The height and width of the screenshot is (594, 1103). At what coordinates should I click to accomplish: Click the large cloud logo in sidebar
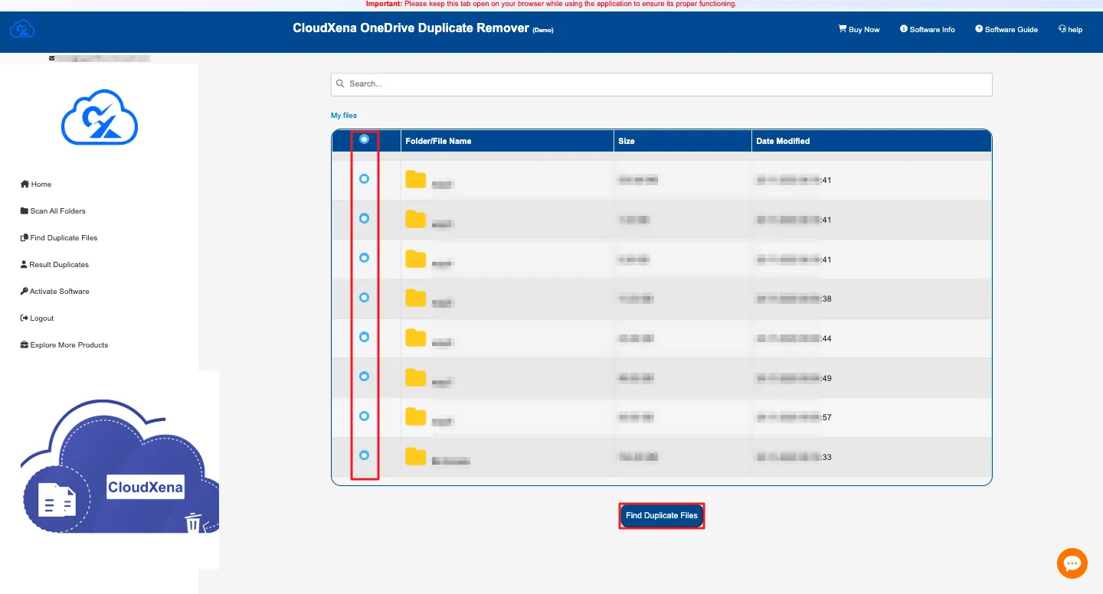coord(99,117)
